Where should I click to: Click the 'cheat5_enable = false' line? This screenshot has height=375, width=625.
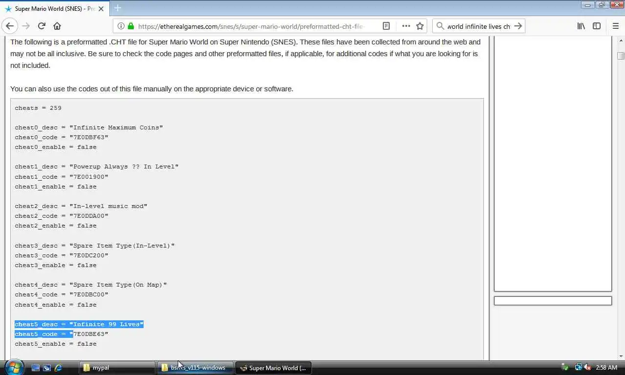tap(56, 344)
